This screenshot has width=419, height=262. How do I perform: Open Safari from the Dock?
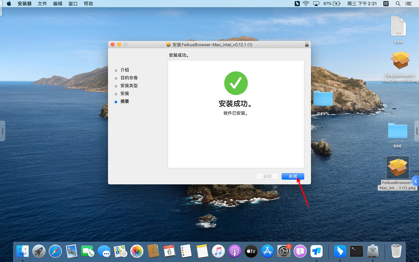[x=55, y=251]
